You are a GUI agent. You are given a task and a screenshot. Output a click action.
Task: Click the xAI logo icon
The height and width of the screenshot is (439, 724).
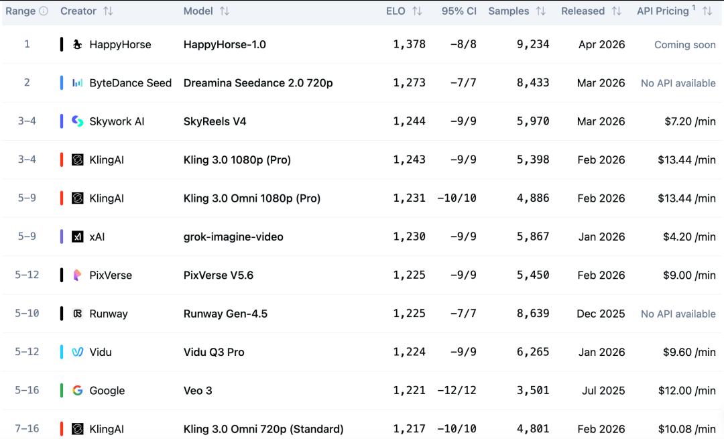pyautogui.click(x=78, y=237)
